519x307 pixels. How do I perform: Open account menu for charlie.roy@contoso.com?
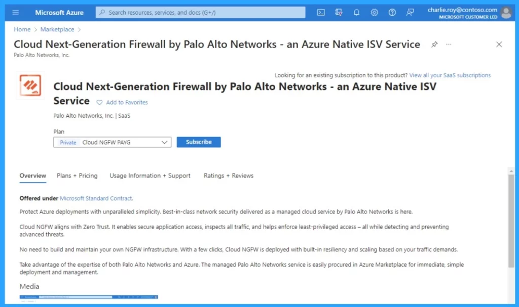462,13
